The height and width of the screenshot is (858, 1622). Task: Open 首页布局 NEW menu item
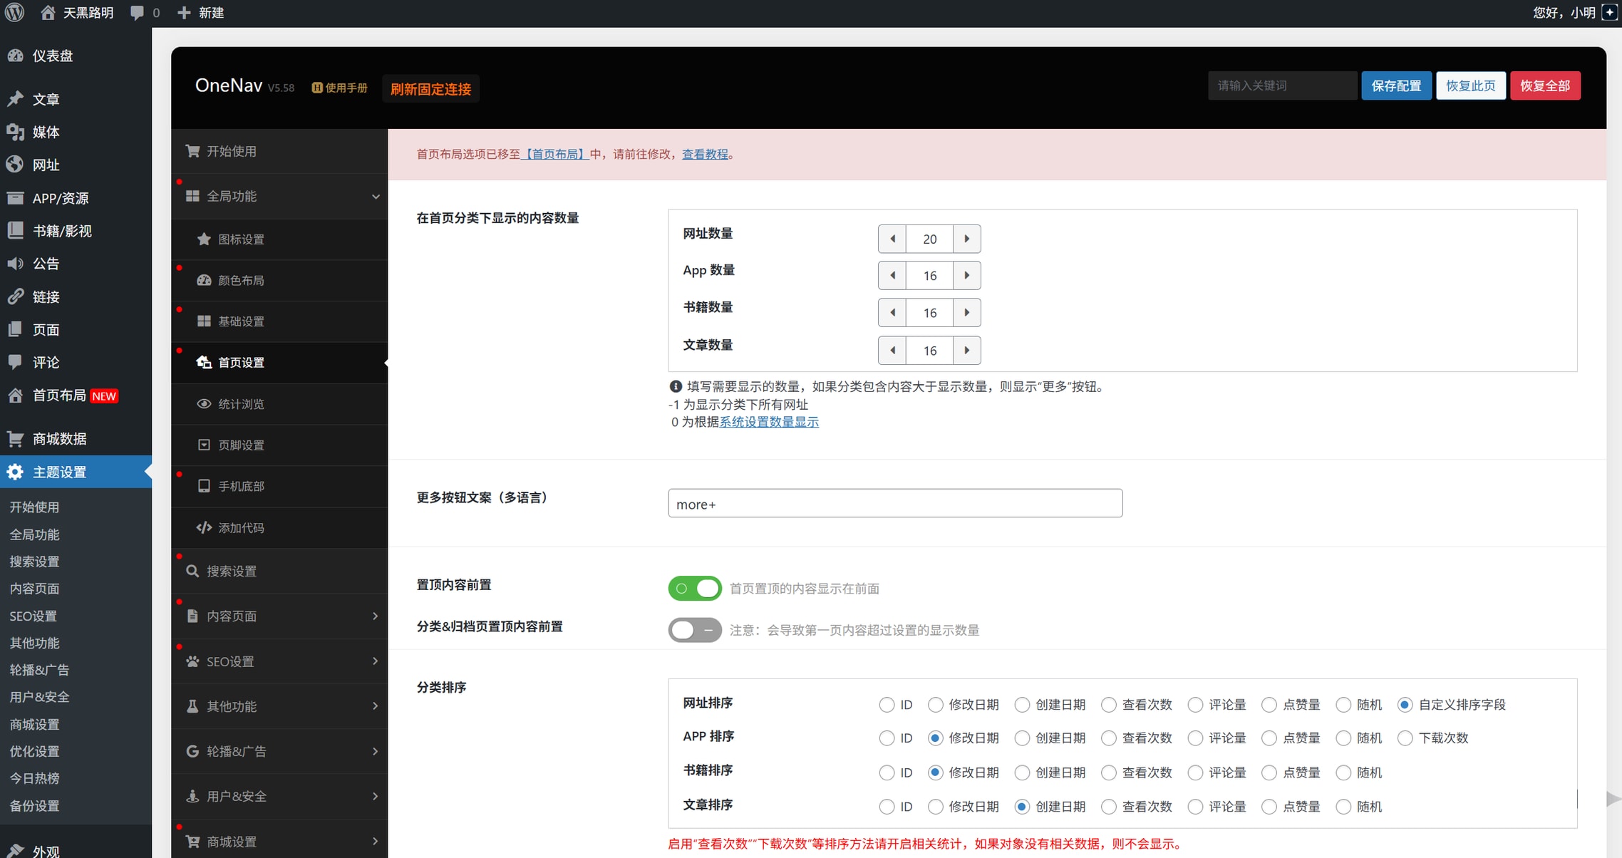(x=61, y=396)
